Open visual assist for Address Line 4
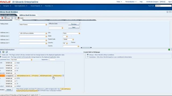 46,43
